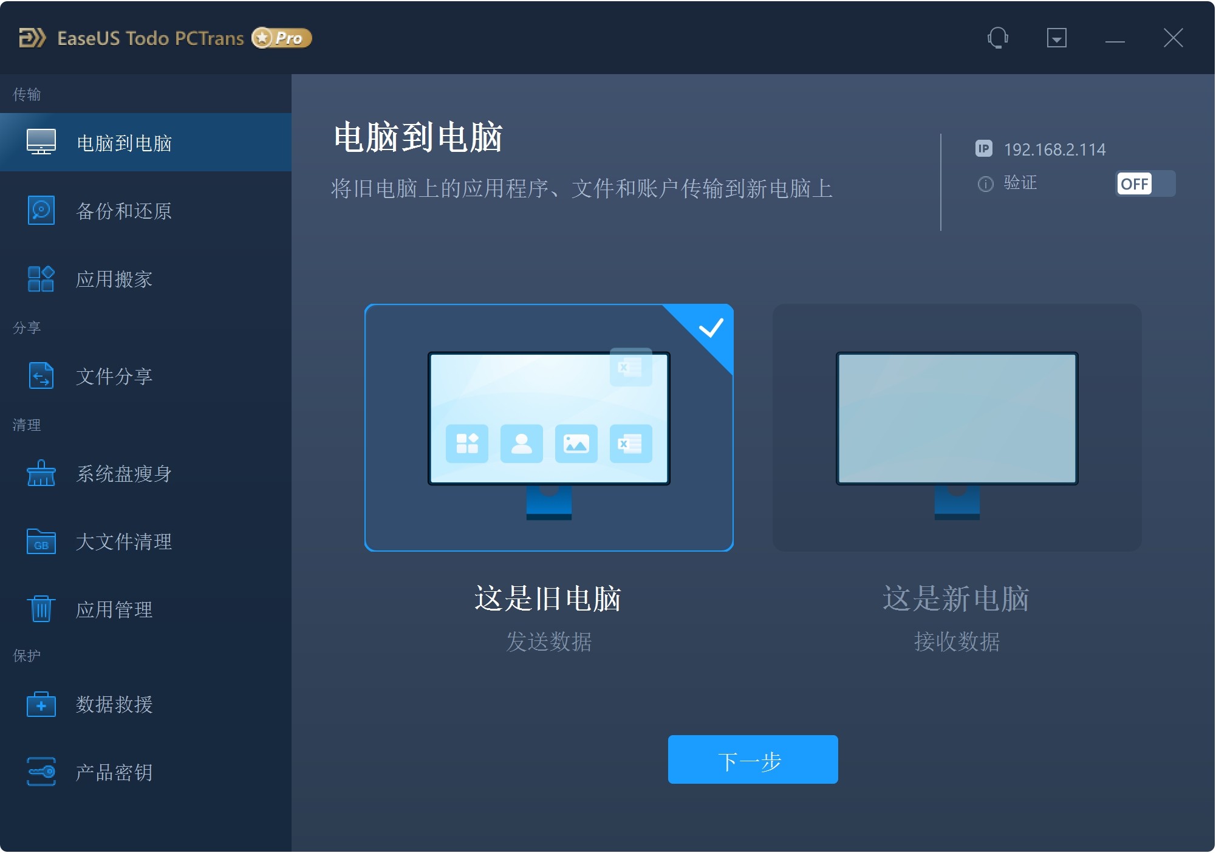Click the IP address badge icon
Screen dimensions: 1216x853
click(984, 148)
